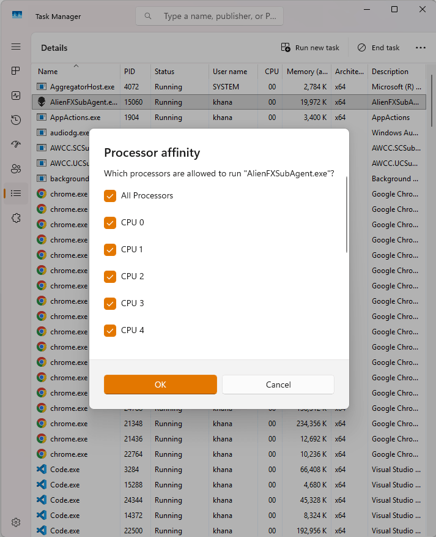Toggle the CPU 1 checkbox

point(110,250)
